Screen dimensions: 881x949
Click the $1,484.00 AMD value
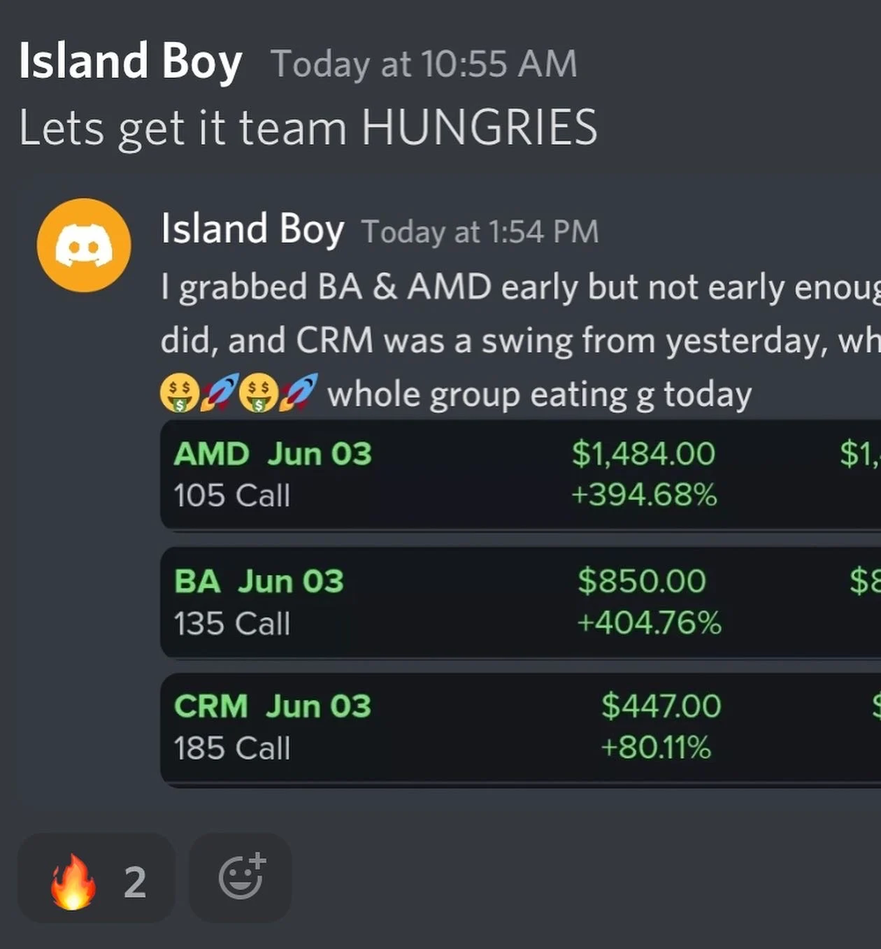pyautogui.click(x=643, y=453)
